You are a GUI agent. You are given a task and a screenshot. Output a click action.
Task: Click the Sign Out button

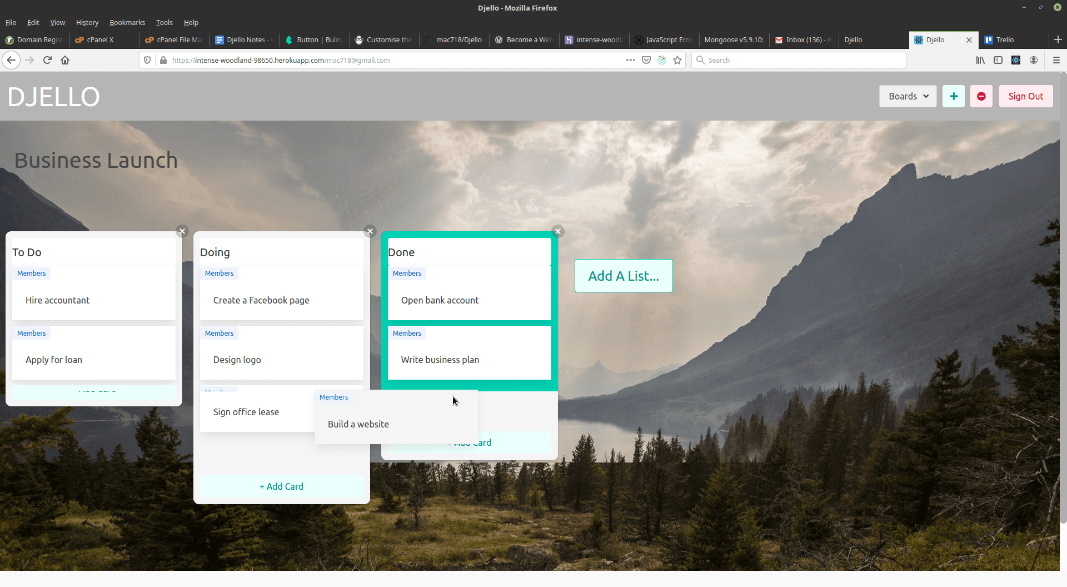pyautogui.click(x=1026, y=96)
